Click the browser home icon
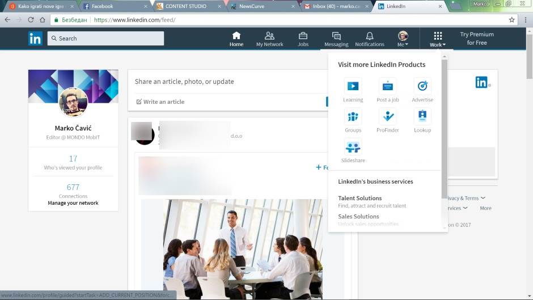 pos(43,20)
